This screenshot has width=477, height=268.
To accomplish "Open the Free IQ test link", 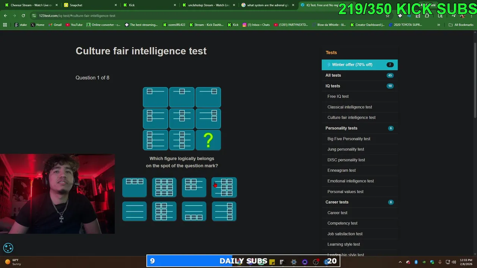I will (x=338, y=96).
